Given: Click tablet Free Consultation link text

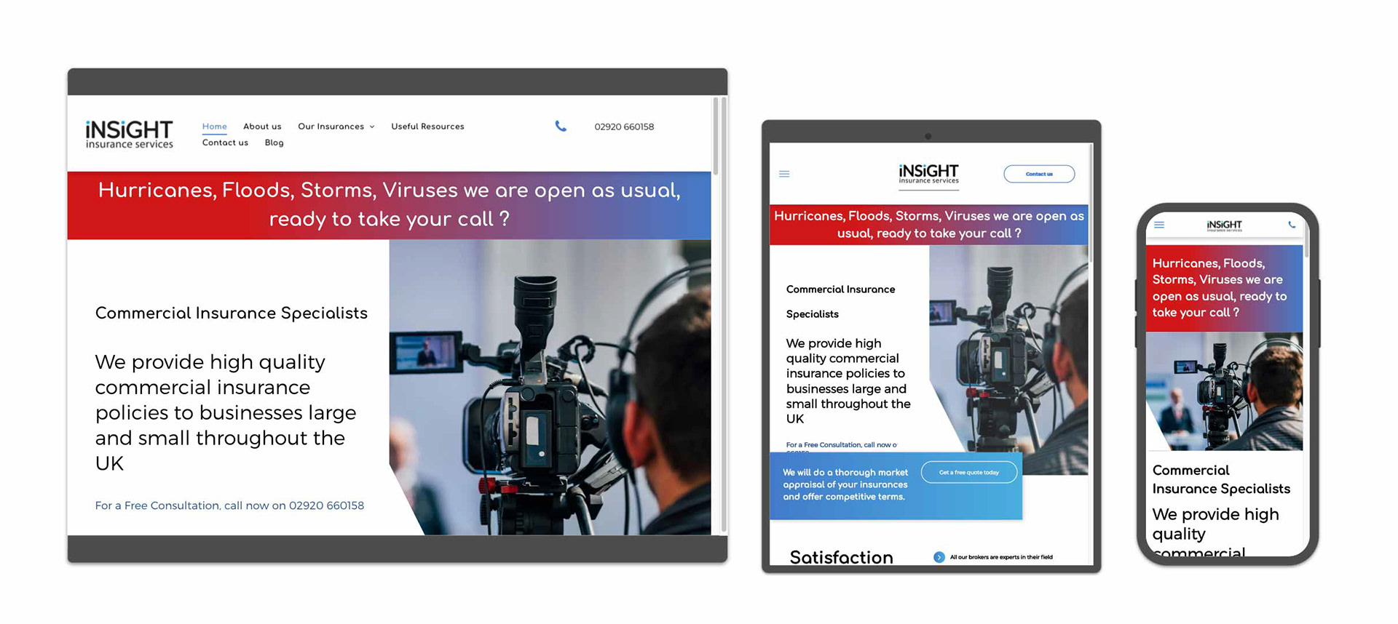Looking at the screenshot, I should point(842,445).
